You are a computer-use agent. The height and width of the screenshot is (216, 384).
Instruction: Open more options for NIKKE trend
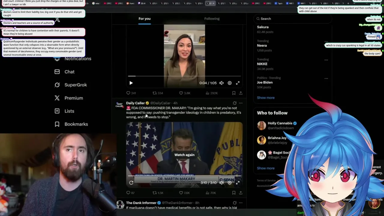click(x=326, y=60)
